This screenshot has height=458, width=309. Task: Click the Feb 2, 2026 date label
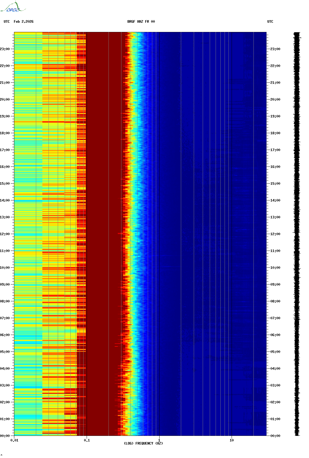pyautogui.click(x=24, y=22)
